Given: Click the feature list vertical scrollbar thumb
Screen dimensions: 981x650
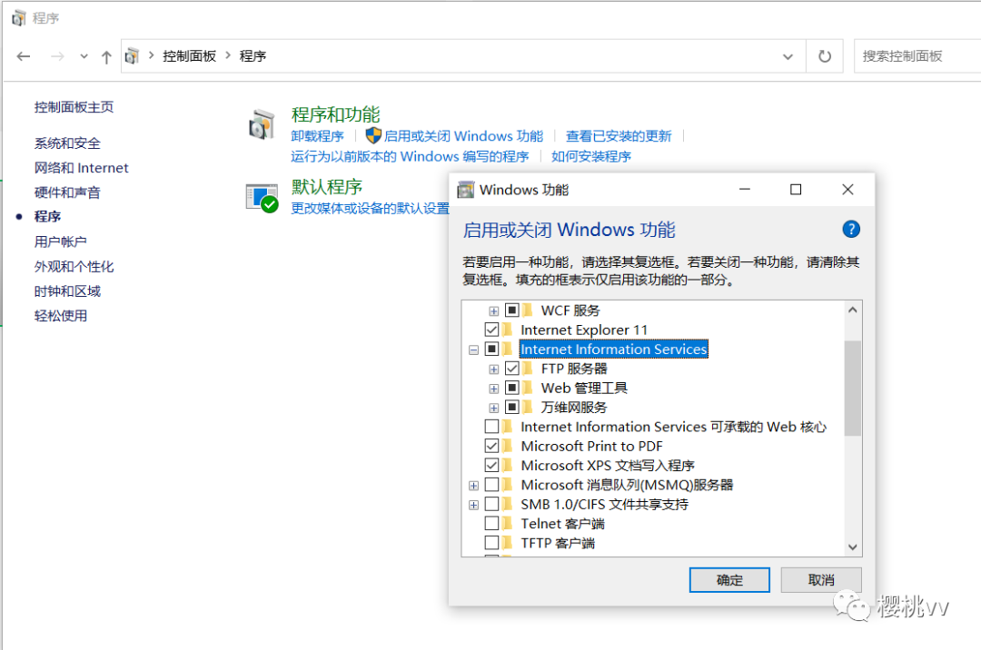Looking at the screenshot, I should point(852,389).
